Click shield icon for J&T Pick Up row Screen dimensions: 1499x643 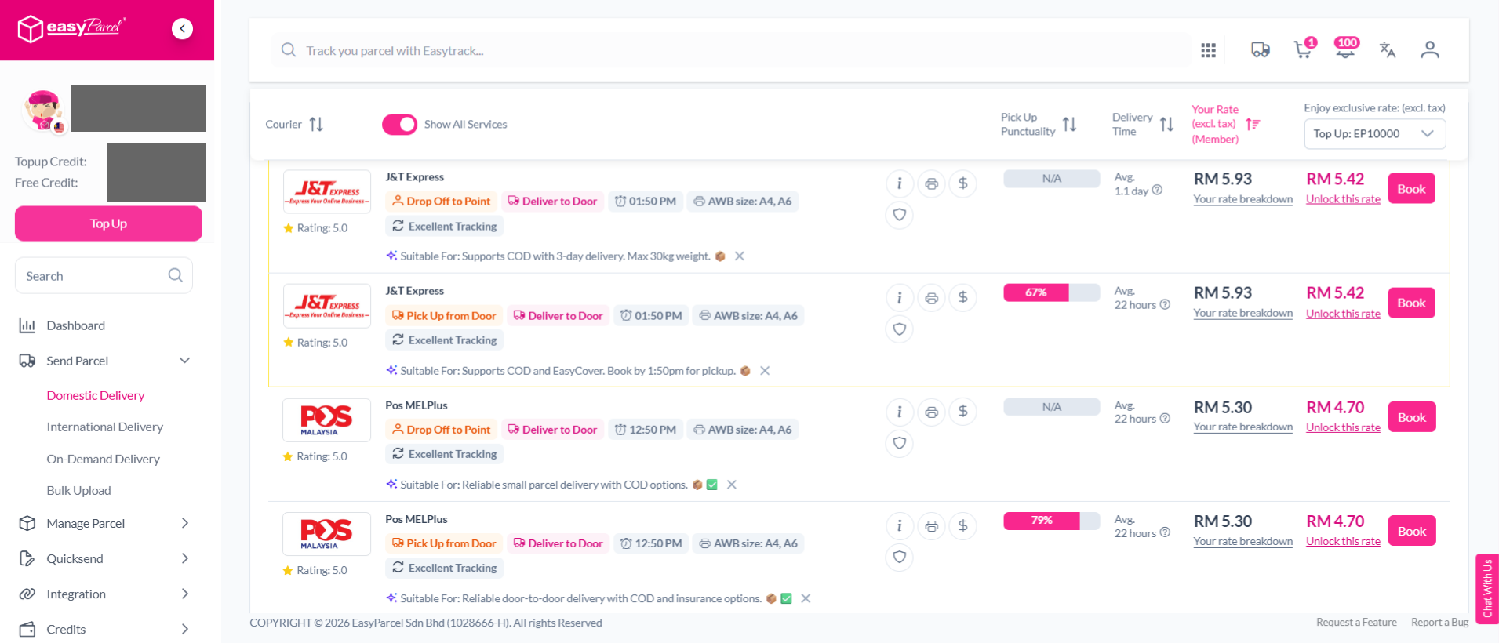[x=899, y=329]
